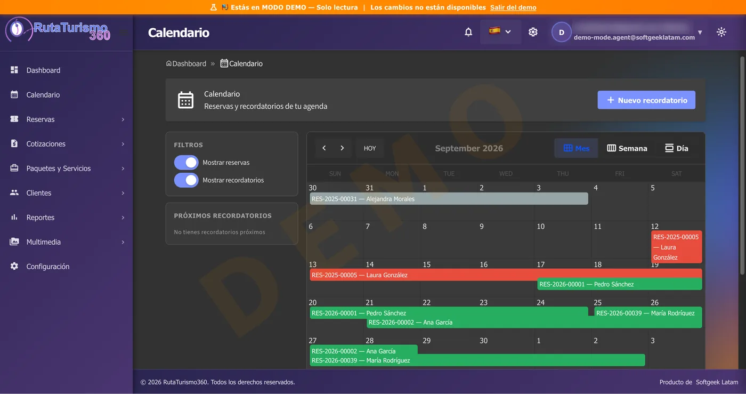Click the breadcrumb home Dashboard link

(186, 63)
